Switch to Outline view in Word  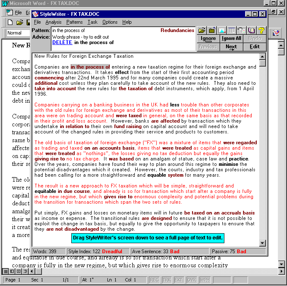(25, 271)
